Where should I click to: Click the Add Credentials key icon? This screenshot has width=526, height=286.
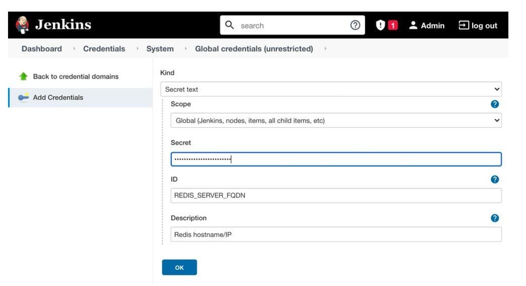(23, 97)
